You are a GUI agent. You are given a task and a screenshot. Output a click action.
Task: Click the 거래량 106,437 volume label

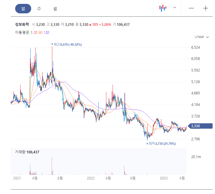(x=27, y=152)
